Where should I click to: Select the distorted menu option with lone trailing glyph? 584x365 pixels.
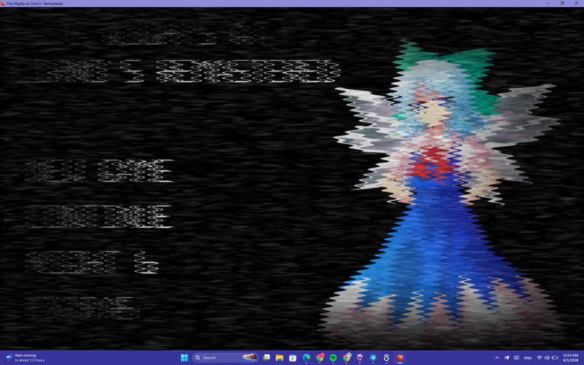[x=91, y=263]
